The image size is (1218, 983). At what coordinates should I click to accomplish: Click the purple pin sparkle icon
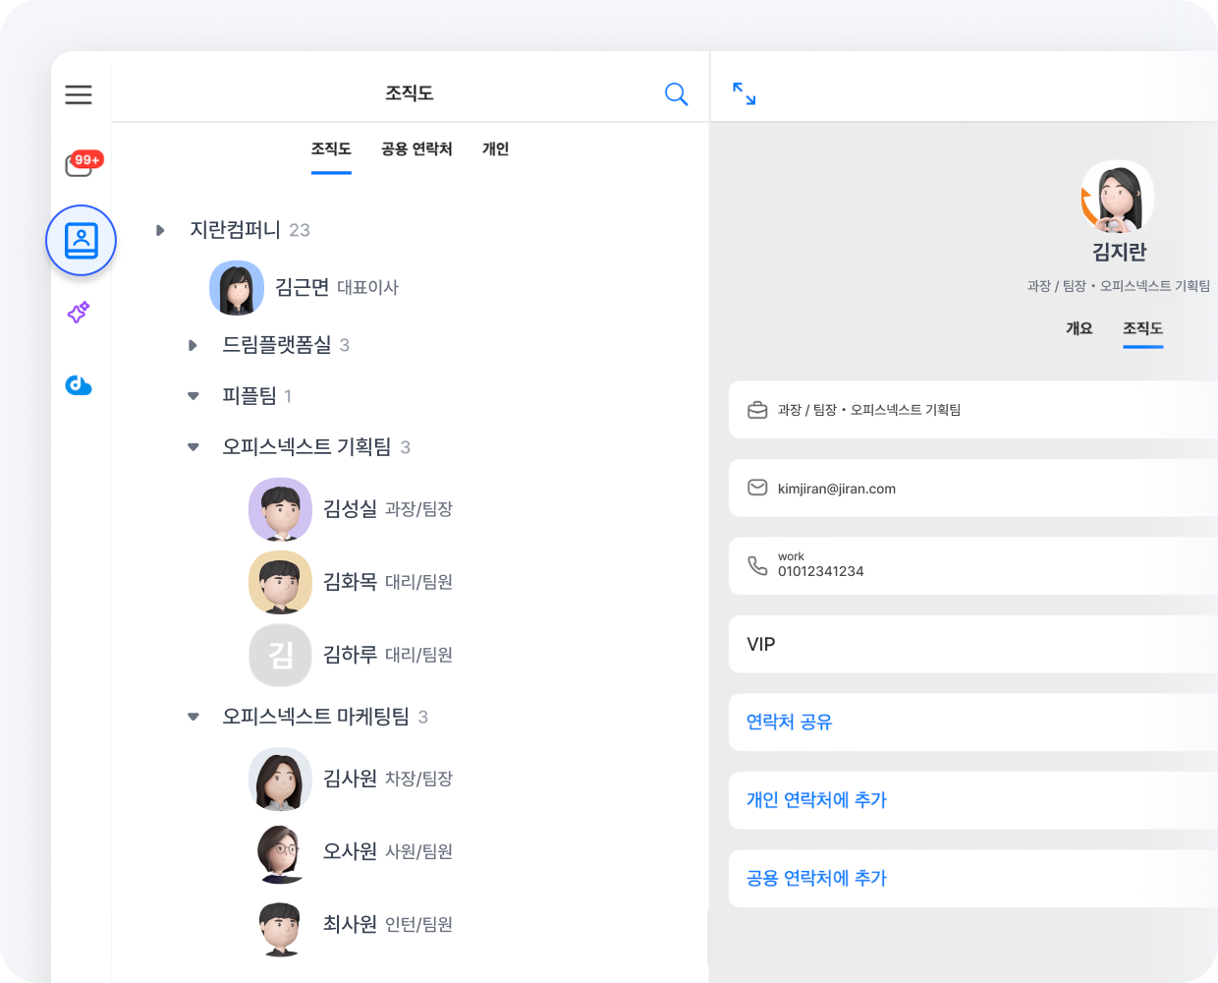coord(79,313)
